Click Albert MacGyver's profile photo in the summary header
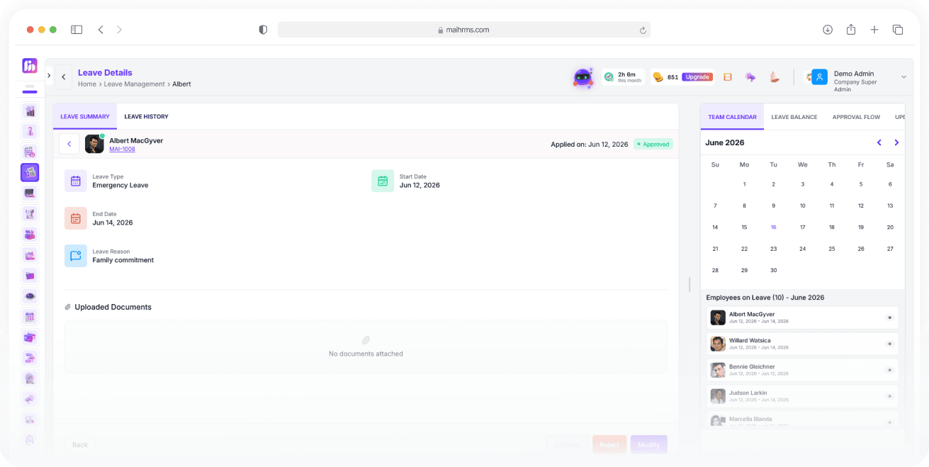This screenshot has width=929, height=467. pos(94,144)
